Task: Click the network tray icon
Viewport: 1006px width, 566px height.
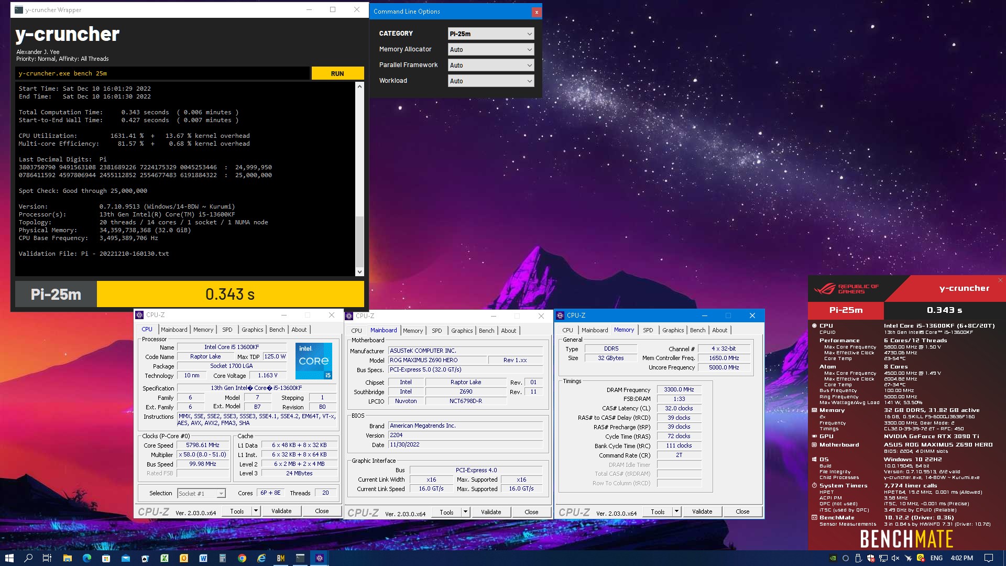Action: coord(883,558)
